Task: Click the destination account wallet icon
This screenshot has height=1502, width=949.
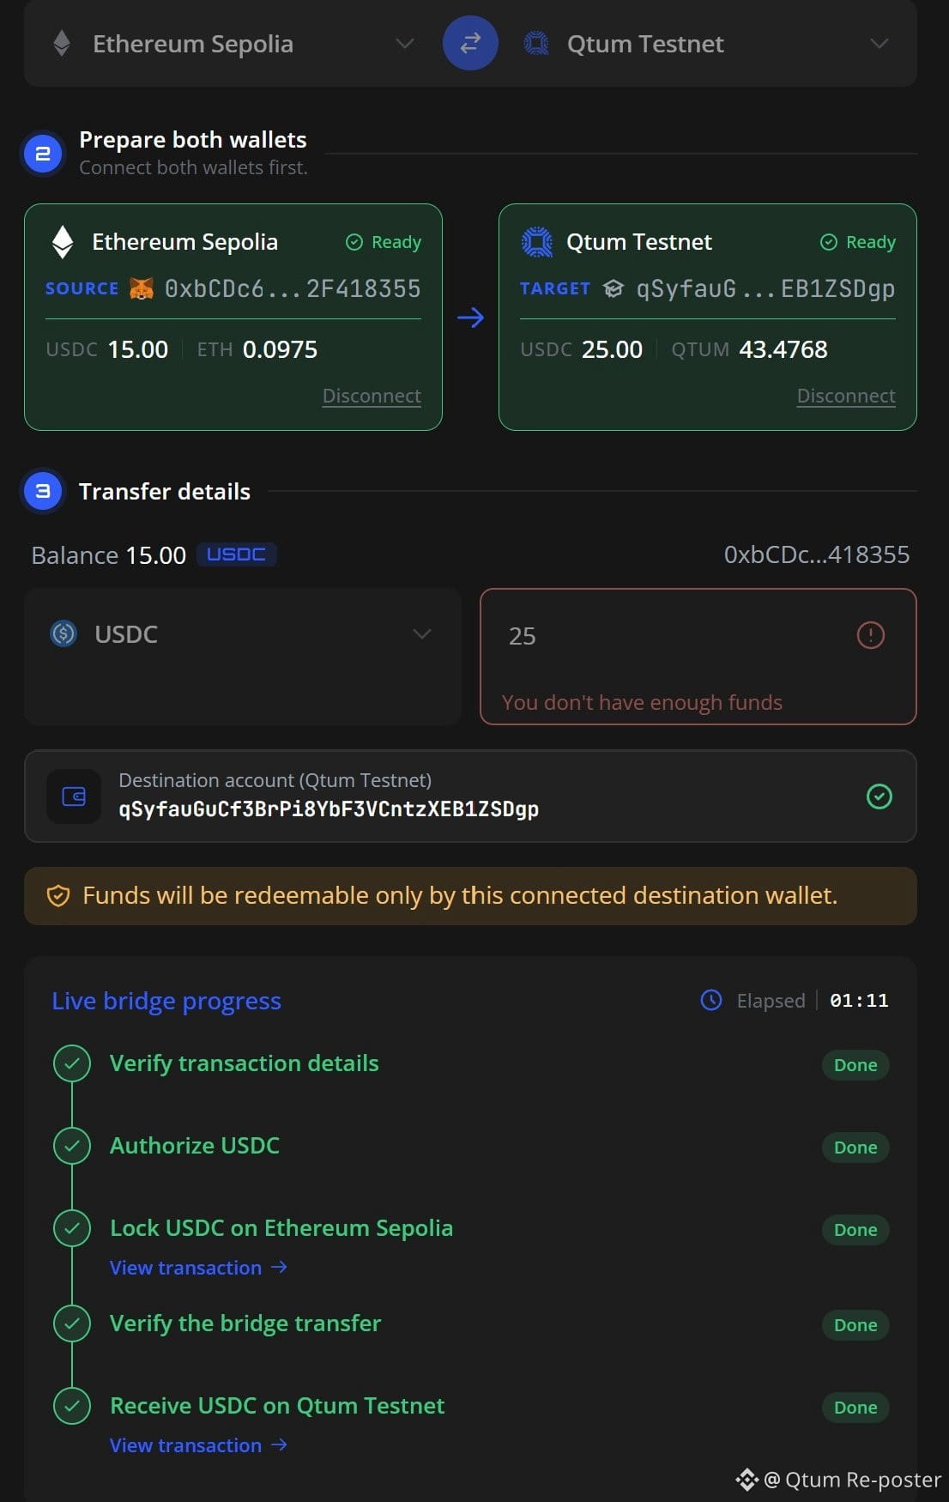Action: tap(74, 796)
